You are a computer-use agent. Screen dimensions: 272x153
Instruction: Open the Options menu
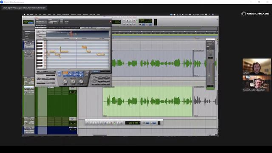(x=73, y=14)
